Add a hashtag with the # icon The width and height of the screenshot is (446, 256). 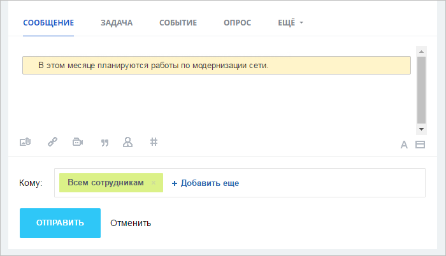click(154, 141)
